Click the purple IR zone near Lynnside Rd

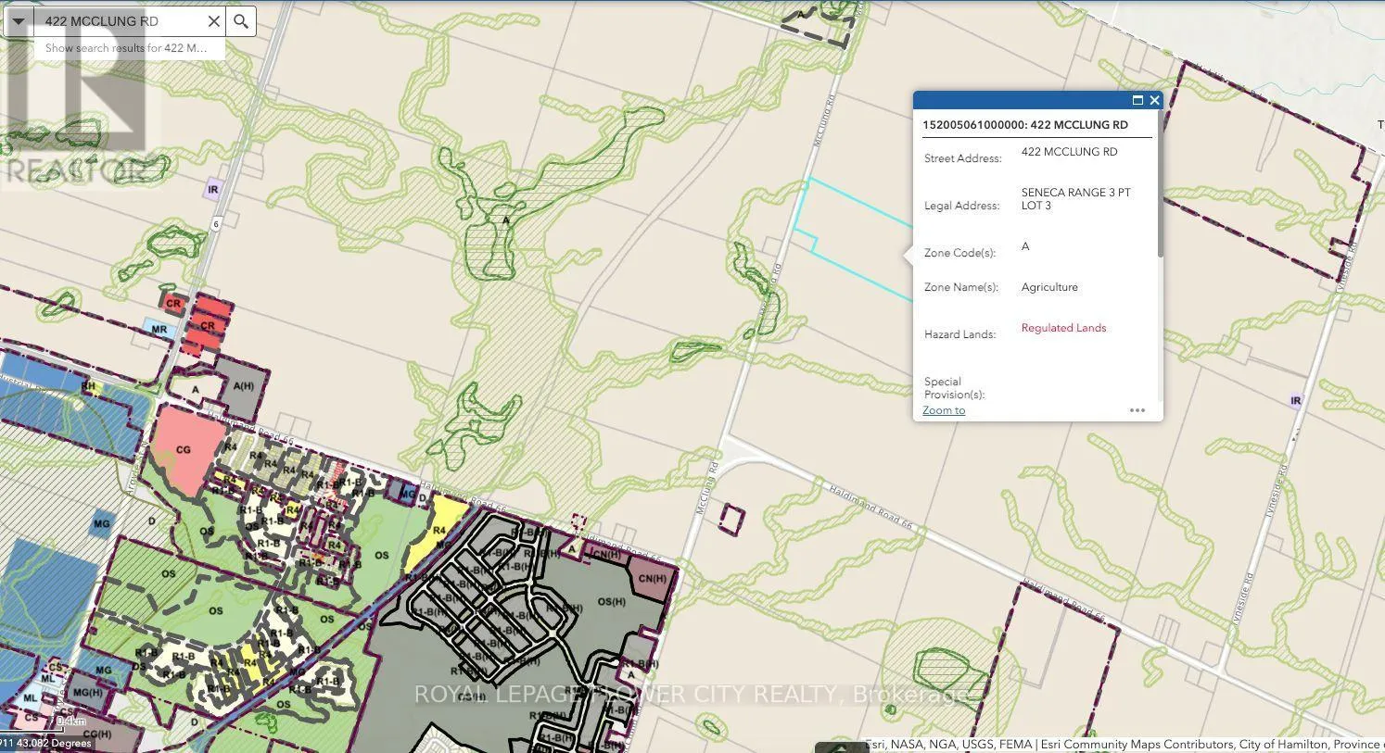(x=1295, y=401)
